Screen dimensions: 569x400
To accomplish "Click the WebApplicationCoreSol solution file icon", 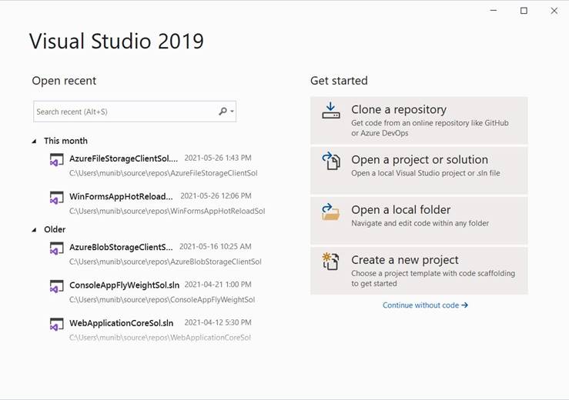I will [x=56, y=324].
